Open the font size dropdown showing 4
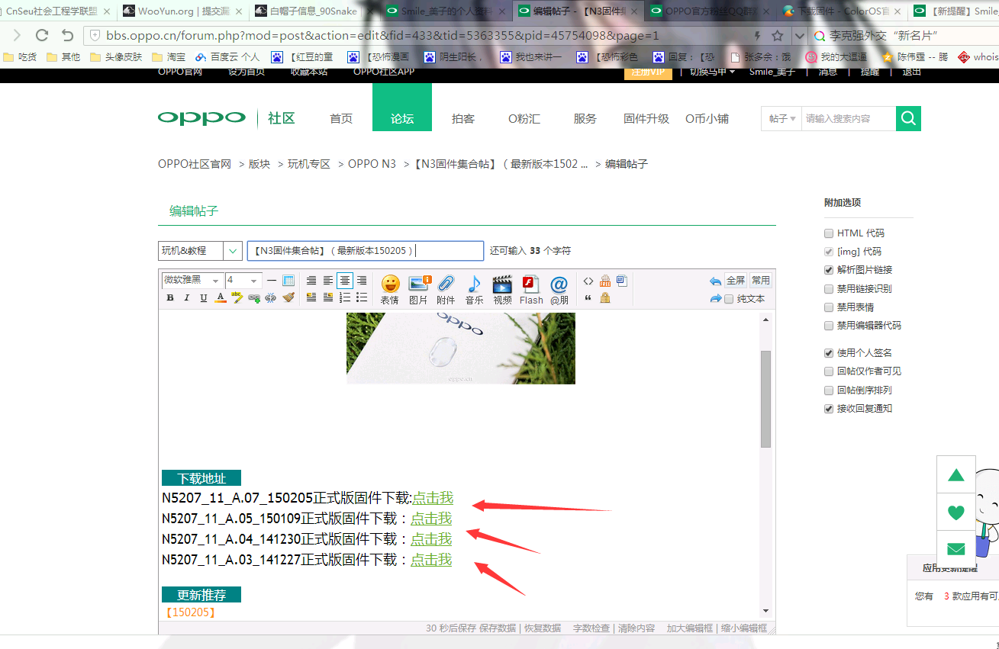The width and height of the screenshot is (999, 649). 243,281
